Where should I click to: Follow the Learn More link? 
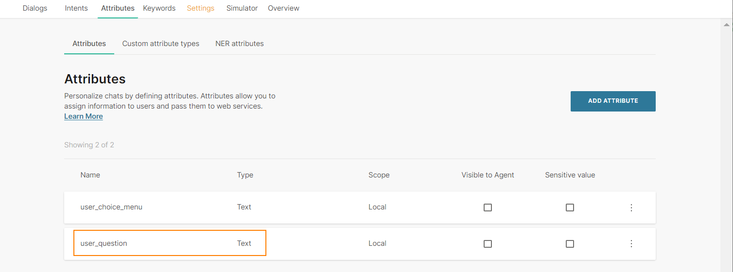click(84, 116)
